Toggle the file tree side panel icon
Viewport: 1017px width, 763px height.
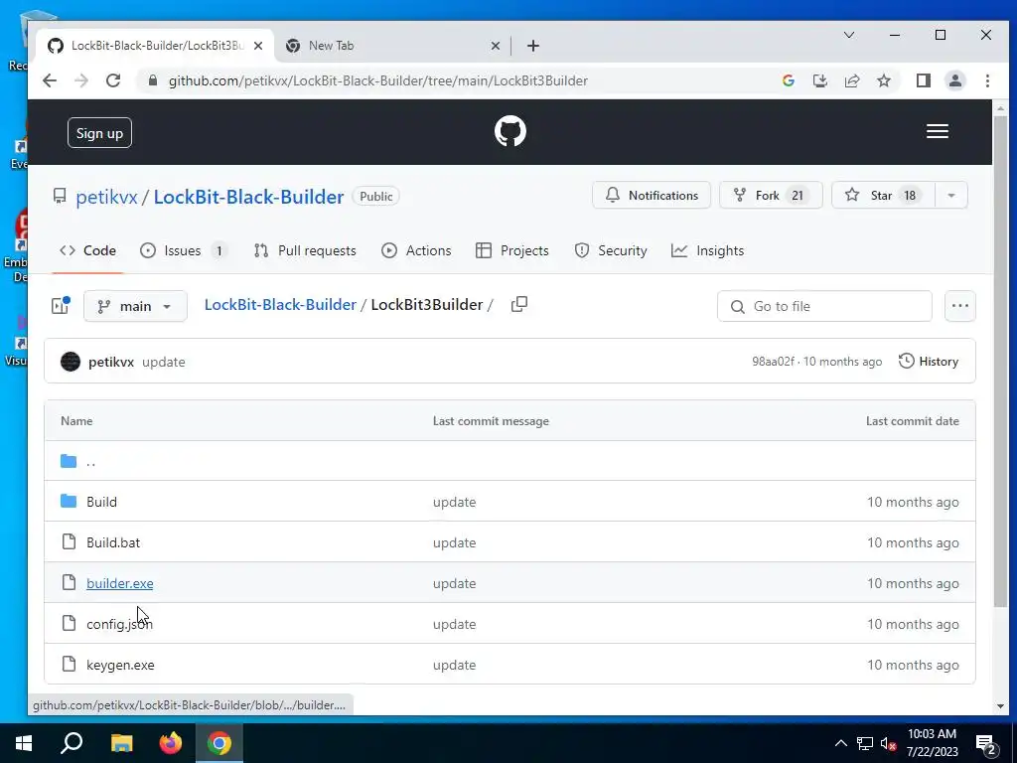click(x=61, y=306)
